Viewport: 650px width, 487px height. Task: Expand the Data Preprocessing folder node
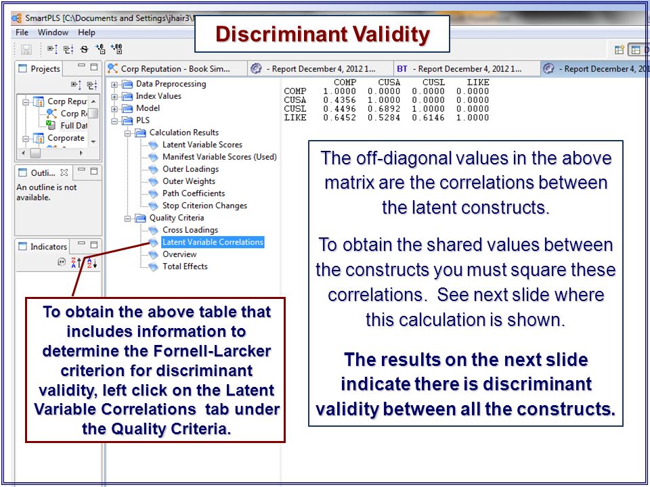(x=114, y=85)
